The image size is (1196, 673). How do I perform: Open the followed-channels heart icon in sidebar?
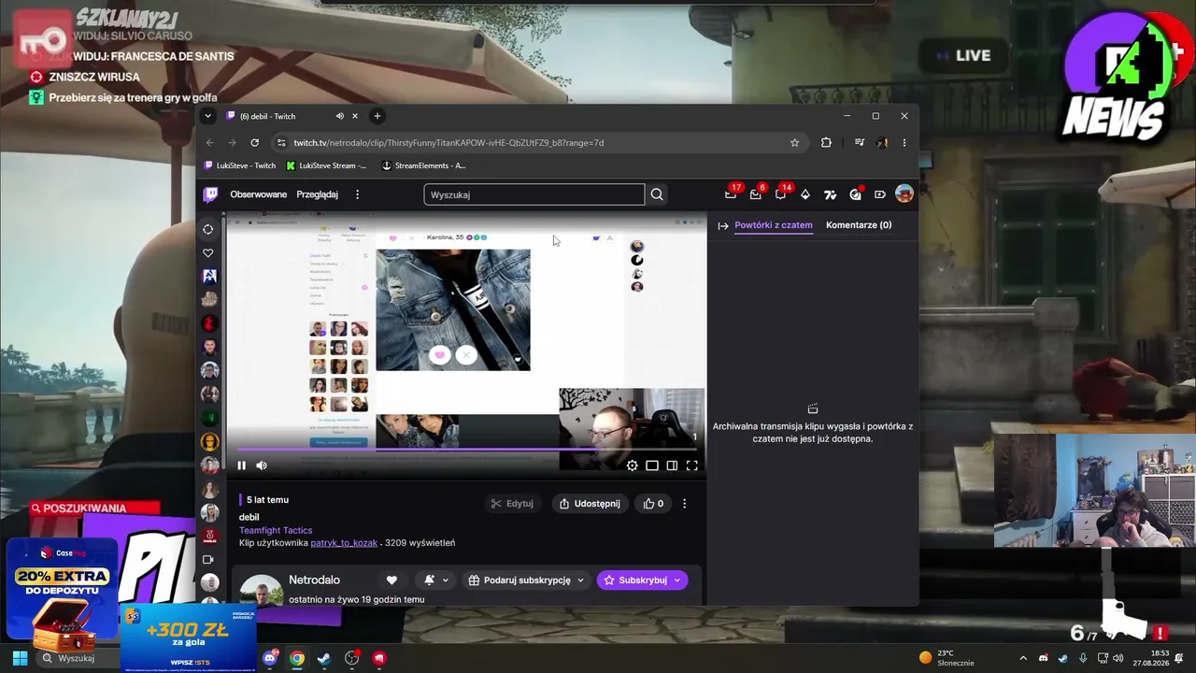(x=208, y=253)
